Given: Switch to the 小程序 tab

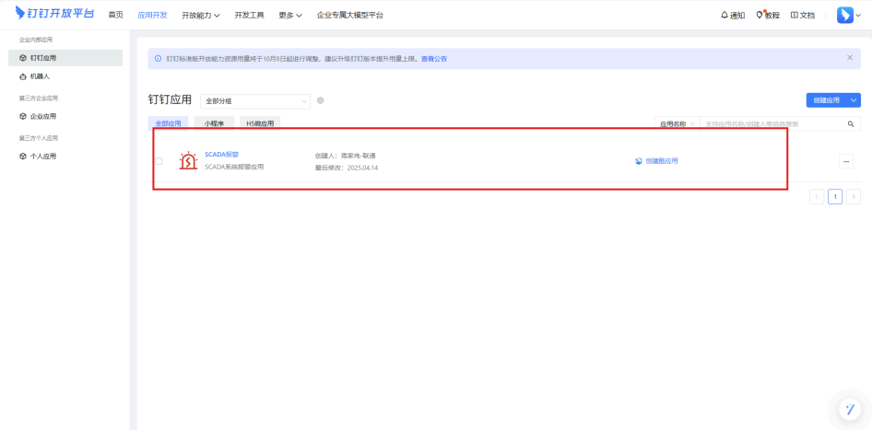Looking at the screenshot, I should click(x=214, y=124).
